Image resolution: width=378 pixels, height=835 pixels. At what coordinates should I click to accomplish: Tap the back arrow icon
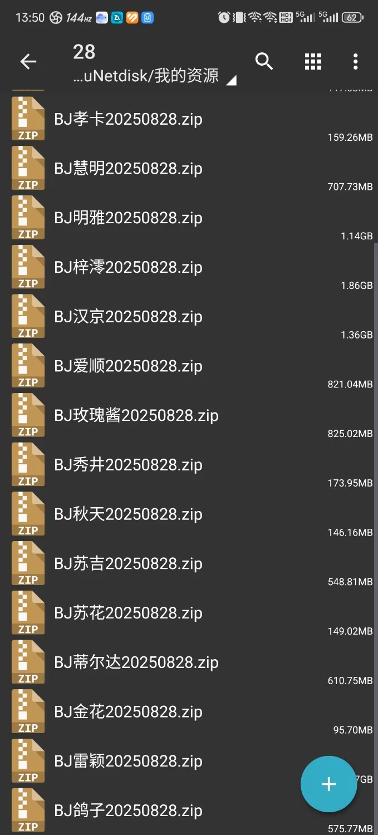click(28, 62)
